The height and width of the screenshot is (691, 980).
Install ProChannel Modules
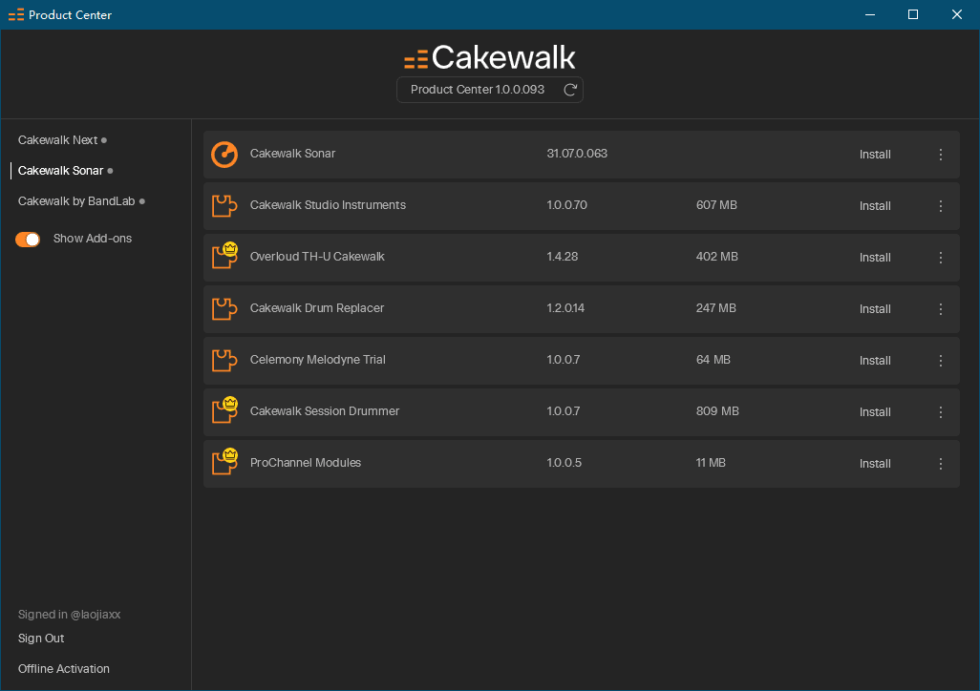[875, 464]
